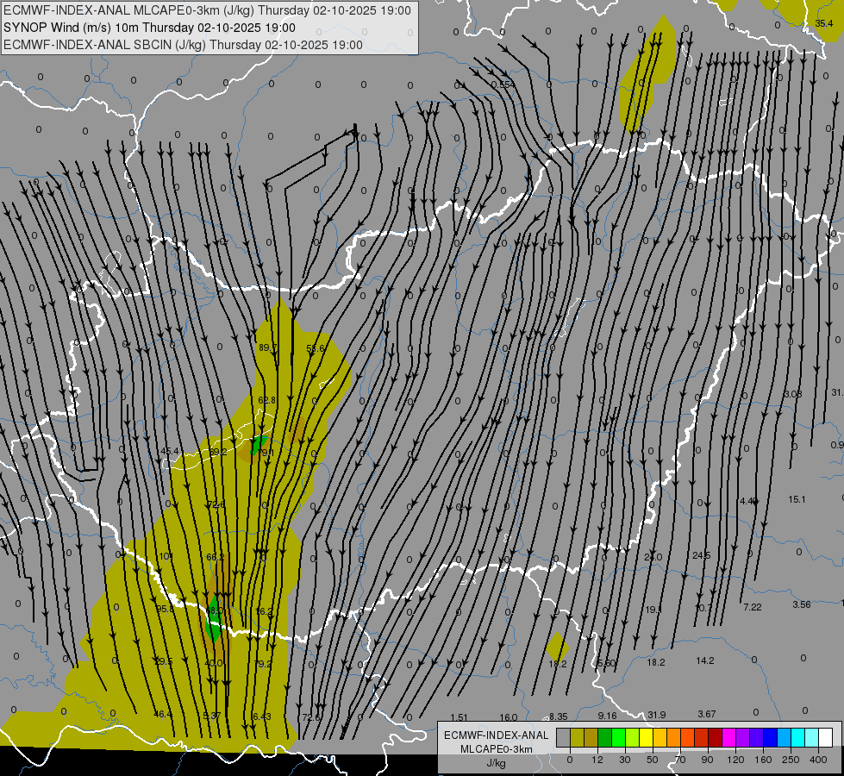The image size is (844, 776).
Task: Select the magenta legend color swatch
Action: point(728,737)
